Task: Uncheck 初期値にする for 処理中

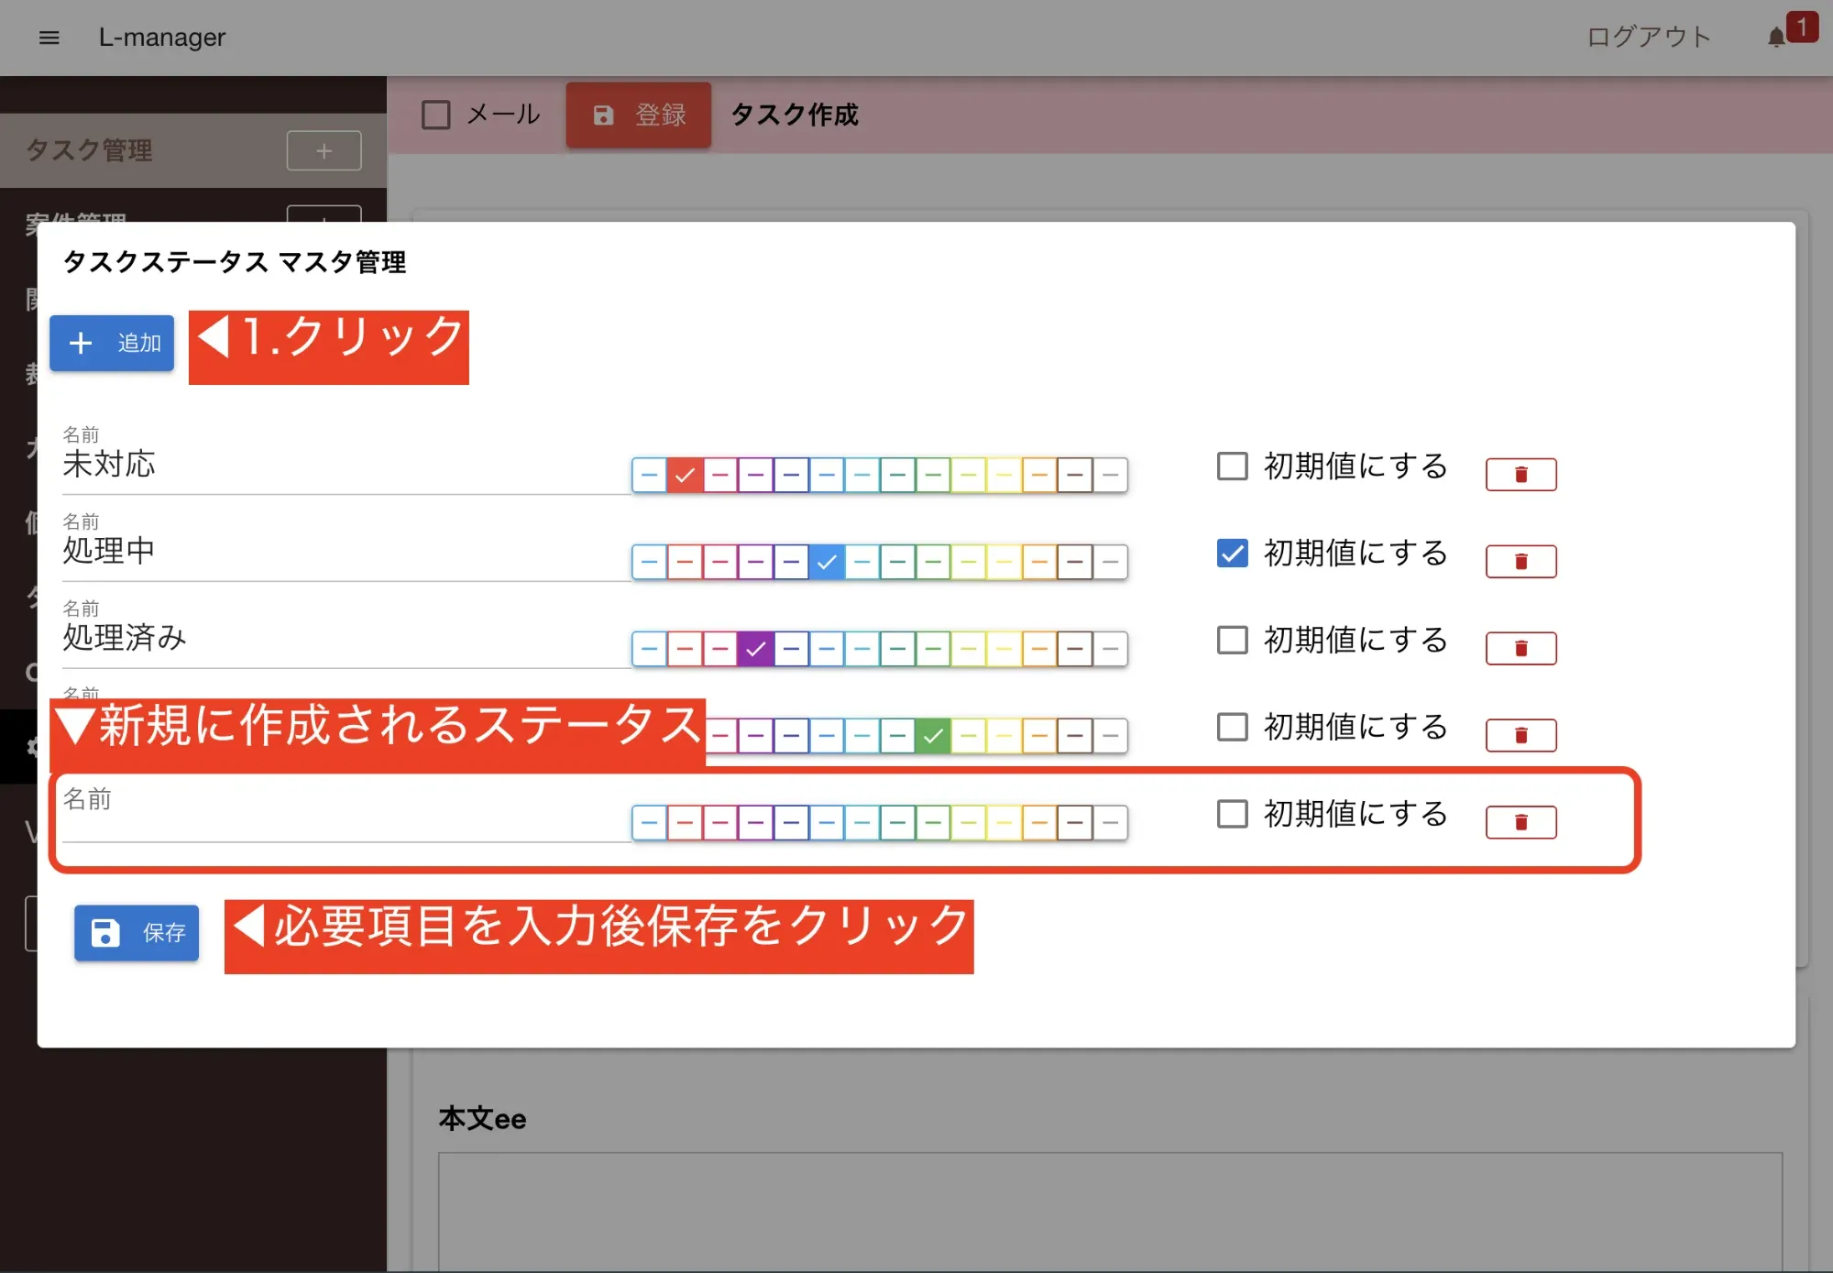Action: pos(1232,553)
